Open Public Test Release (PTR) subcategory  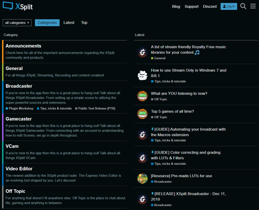[x=95, y=109]
